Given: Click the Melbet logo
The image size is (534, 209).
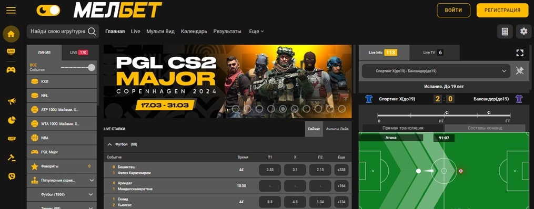Looking at the screenshot, I should click(117, 10).
